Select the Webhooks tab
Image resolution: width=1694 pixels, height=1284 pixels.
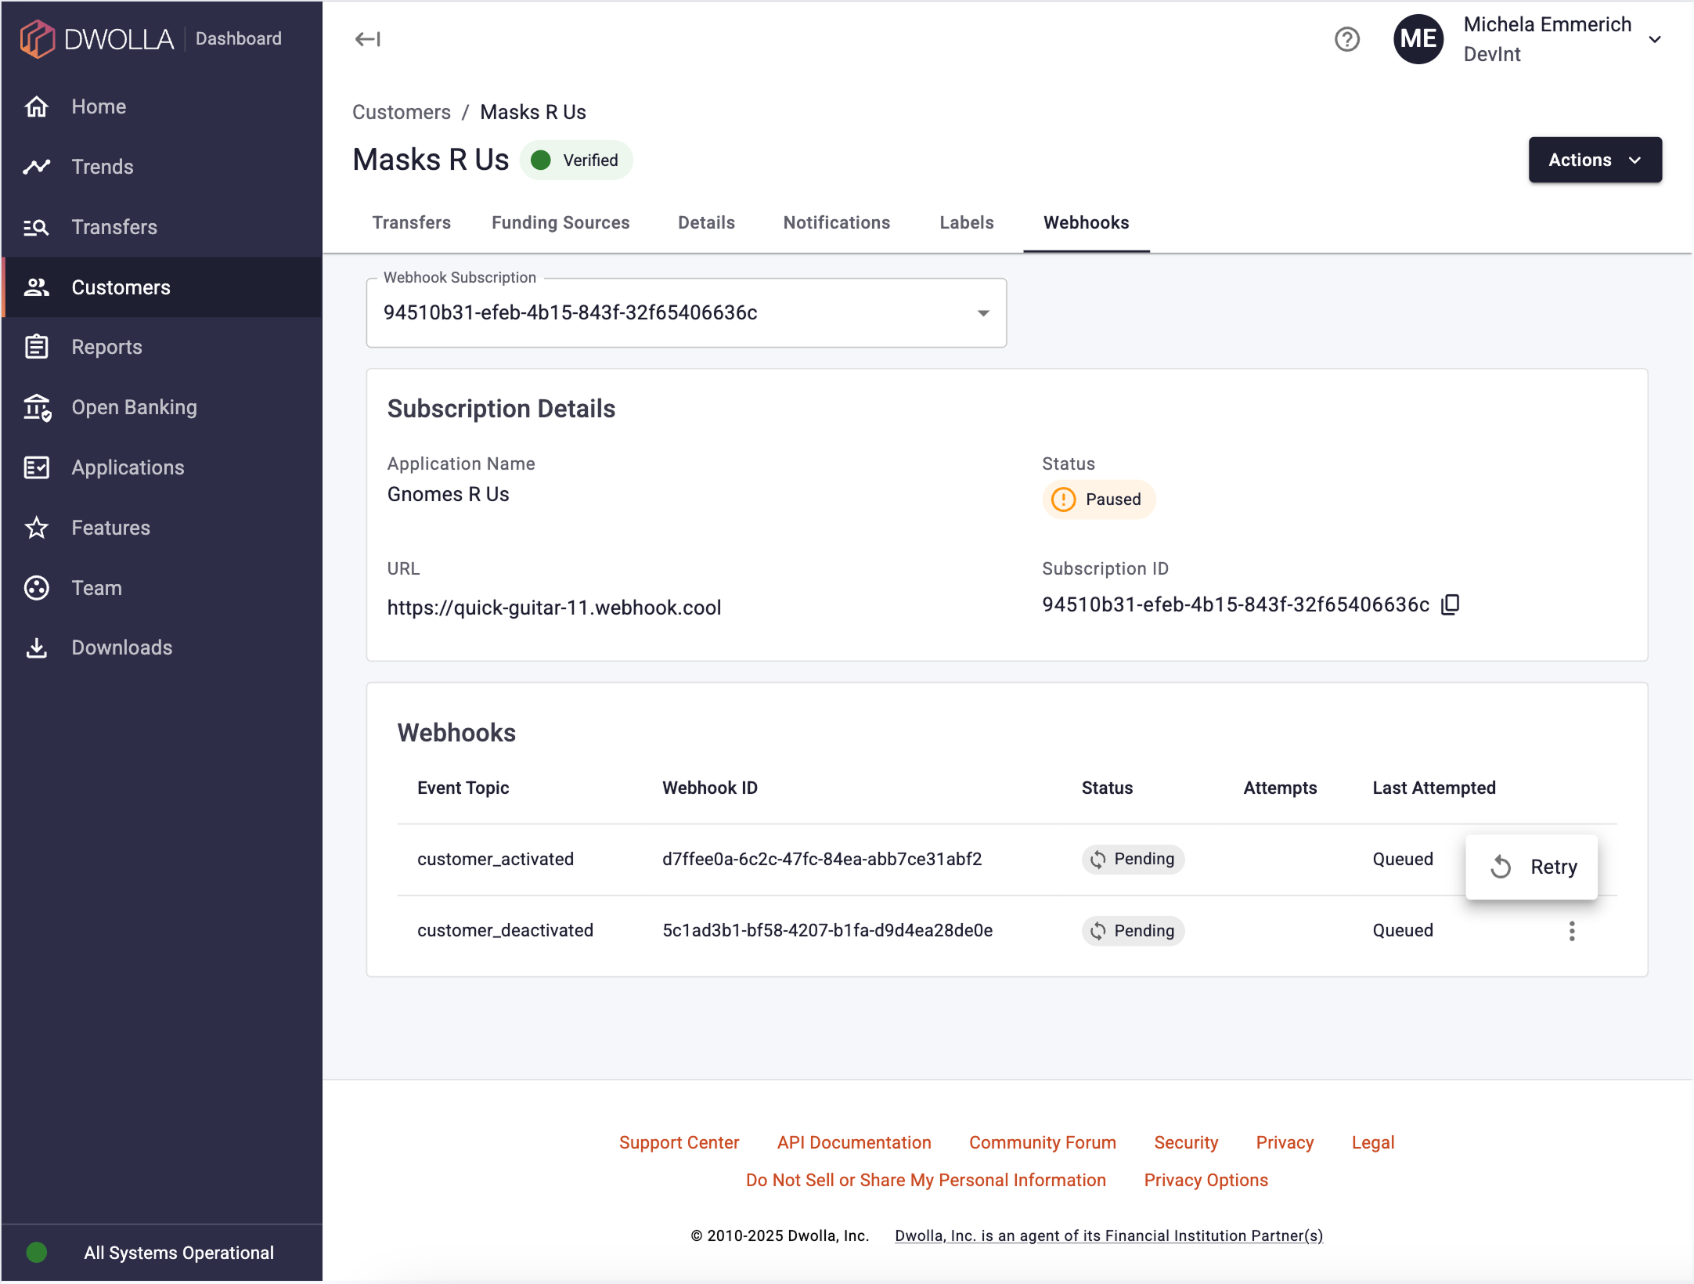1087,222
